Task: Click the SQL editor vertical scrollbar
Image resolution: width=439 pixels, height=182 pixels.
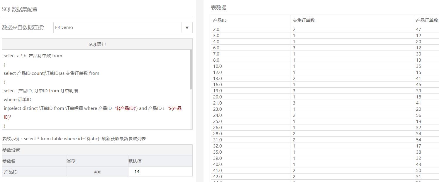Action: 191,70
